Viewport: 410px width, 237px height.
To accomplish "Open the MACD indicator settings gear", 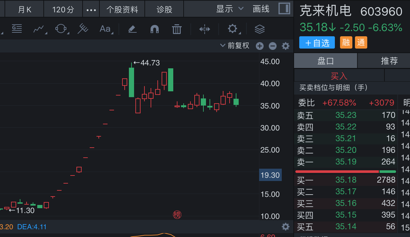I will pos(285,227).
